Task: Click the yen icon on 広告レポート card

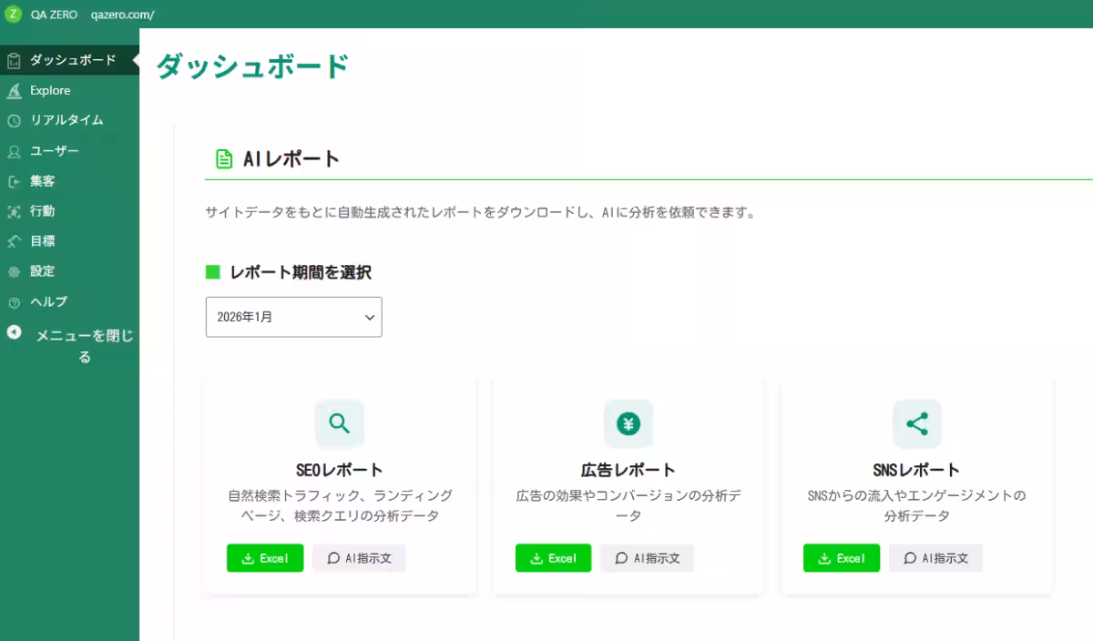Action: [x=628, y=424]
